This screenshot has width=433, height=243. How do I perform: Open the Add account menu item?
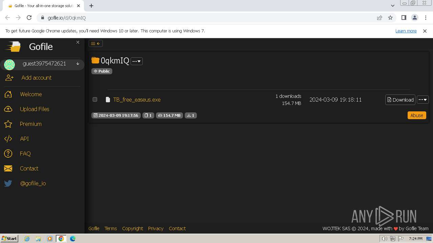[37, 78]
